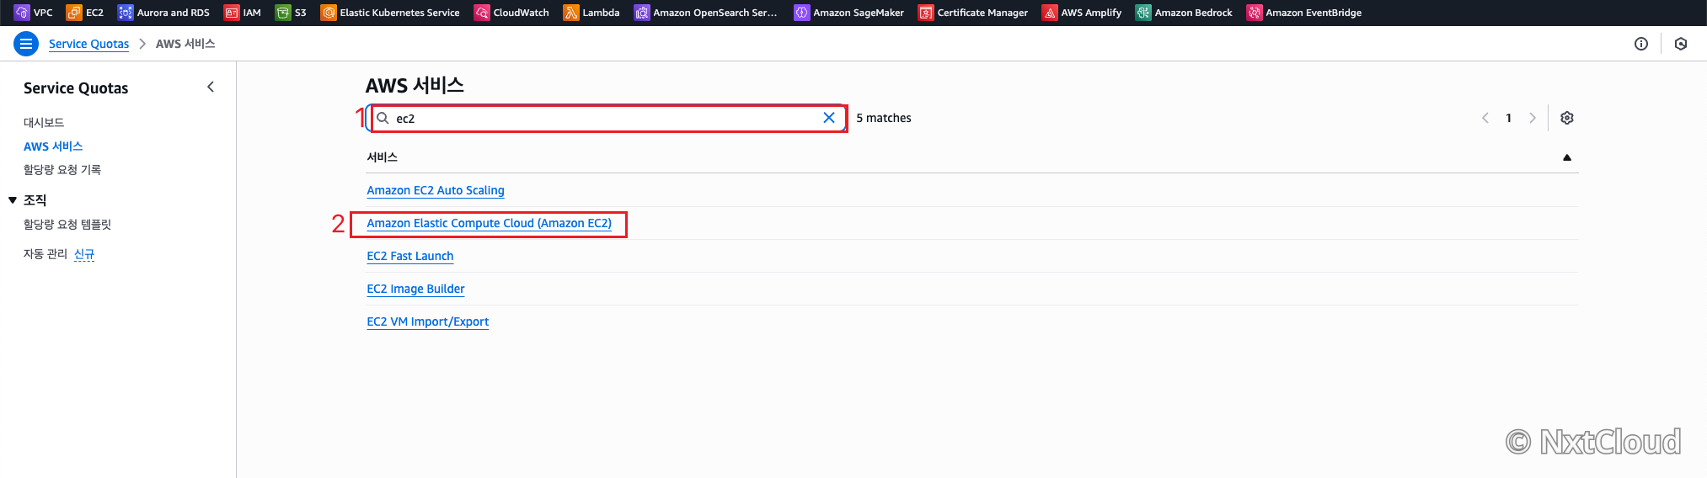Open 할당량 요청 기록 page
This screenshot has height=478, width=1707.
pyautogui.click(x=62, y=170)
